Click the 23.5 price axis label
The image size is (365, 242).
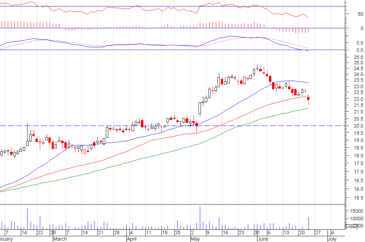[358, 80]
